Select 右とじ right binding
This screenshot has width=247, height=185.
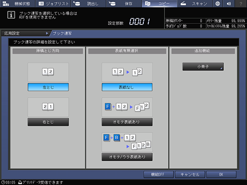[48, 122]
